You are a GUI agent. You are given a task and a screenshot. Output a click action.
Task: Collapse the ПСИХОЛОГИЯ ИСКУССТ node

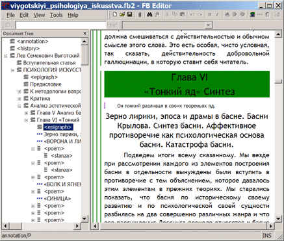pyautogui.click(x=12, y=70)
